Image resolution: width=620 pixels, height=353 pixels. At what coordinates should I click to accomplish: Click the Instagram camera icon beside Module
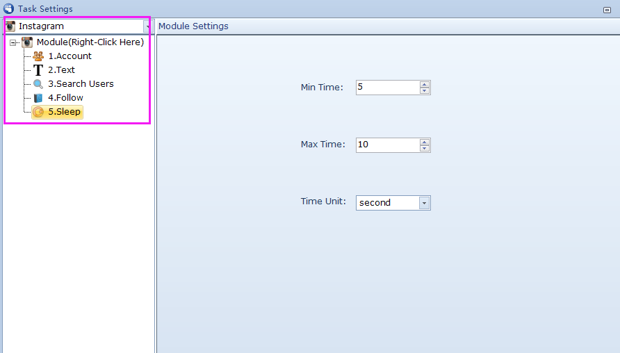pos(27,42)
